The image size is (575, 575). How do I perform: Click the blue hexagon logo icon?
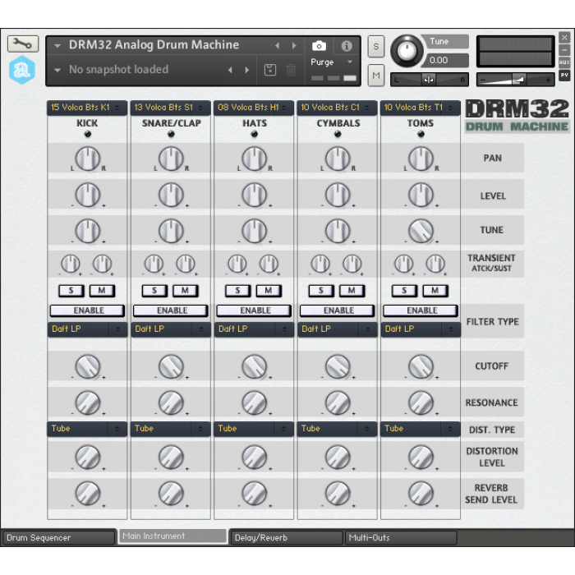click(x=22, y=70)
